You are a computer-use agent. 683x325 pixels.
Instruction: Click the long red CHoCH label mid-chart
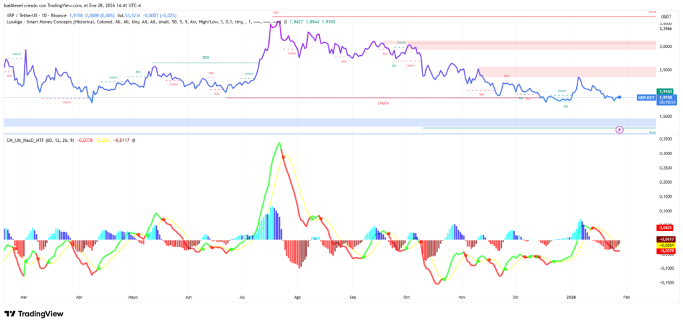(x=385, y=103)
